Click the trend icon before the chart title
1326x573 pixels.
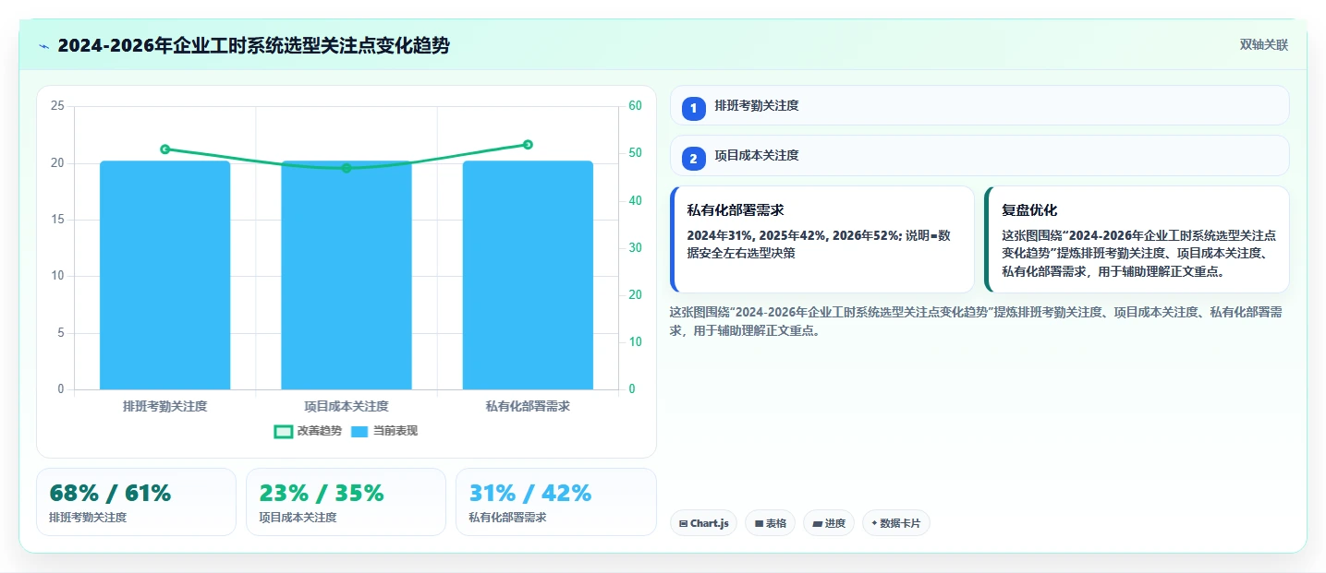43,46
